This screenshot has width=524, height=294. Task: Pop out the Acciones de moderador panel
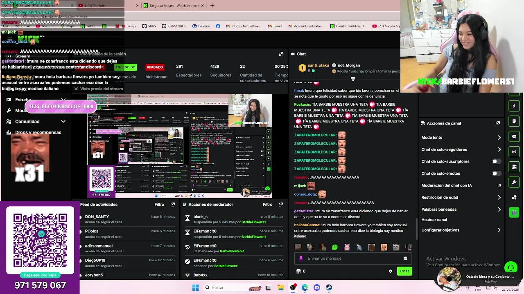(x=281, y=205)
